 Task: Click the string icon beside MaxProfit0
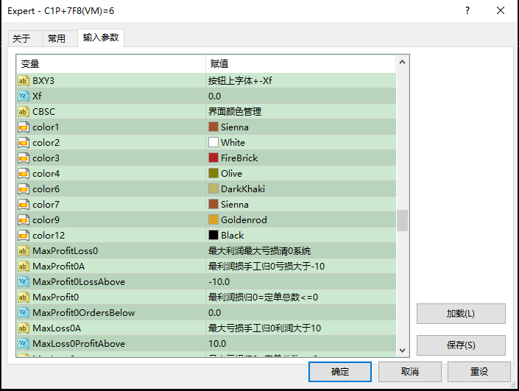(23, 297)
